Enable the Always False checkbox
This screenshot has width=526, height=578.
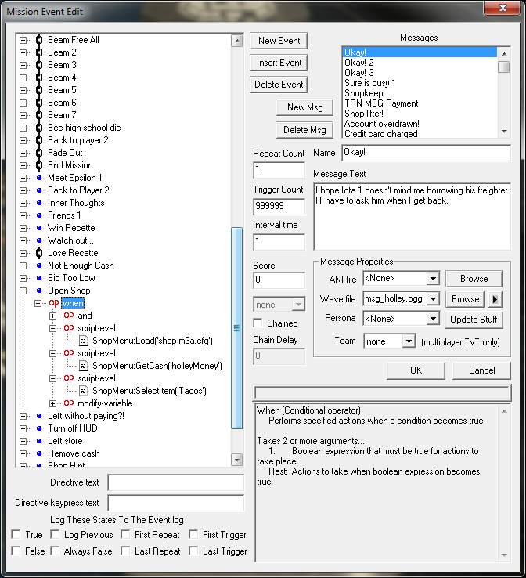pos(55,551)
